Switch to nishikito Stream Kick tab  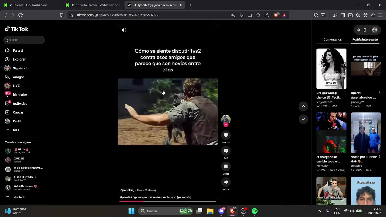(93, 5)
